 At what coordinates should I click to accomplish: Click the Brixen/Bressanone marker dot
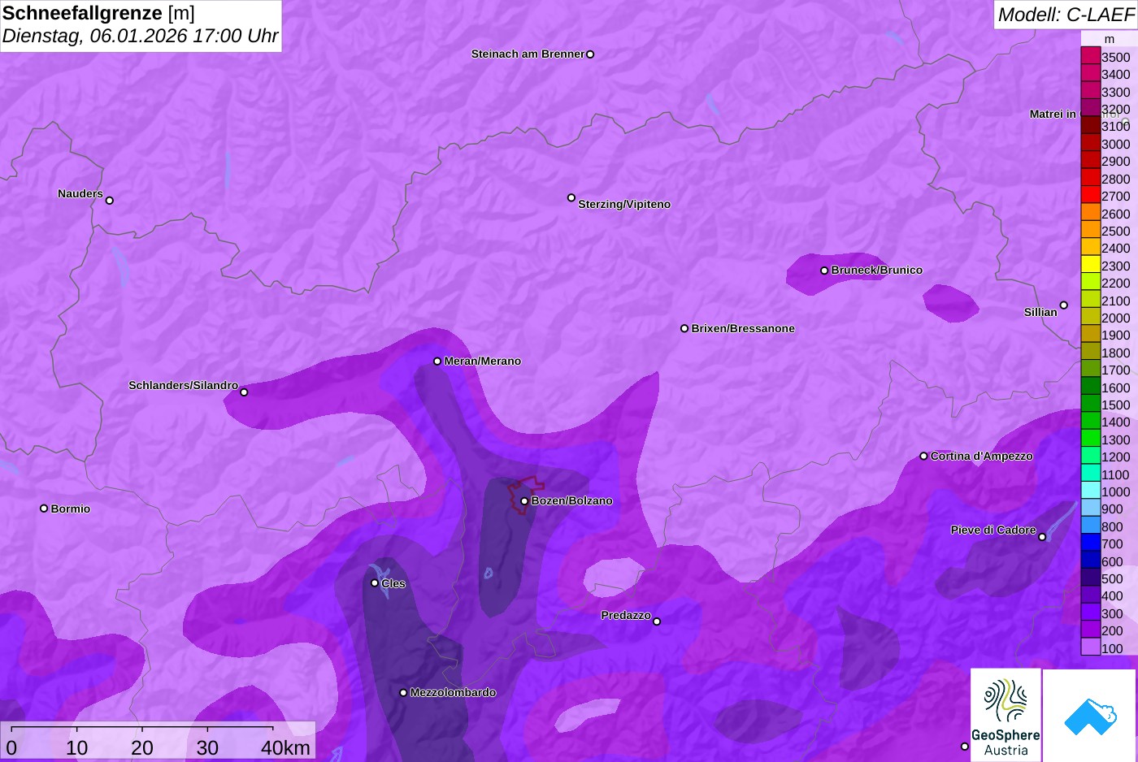click(x=684, y=329)
